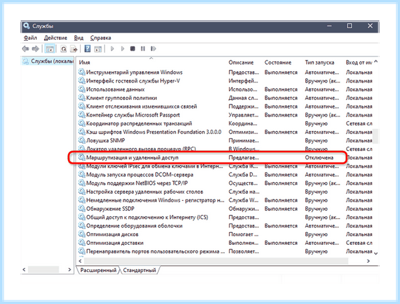
Task: Click gear icon of Контейнер службы Microsoft Passport
Action: (81, 115)
